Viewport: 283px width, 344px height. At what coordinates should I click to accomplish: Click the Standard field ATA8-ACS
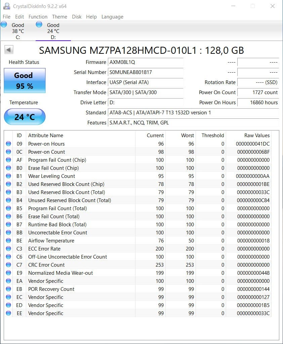pos(193,113)
